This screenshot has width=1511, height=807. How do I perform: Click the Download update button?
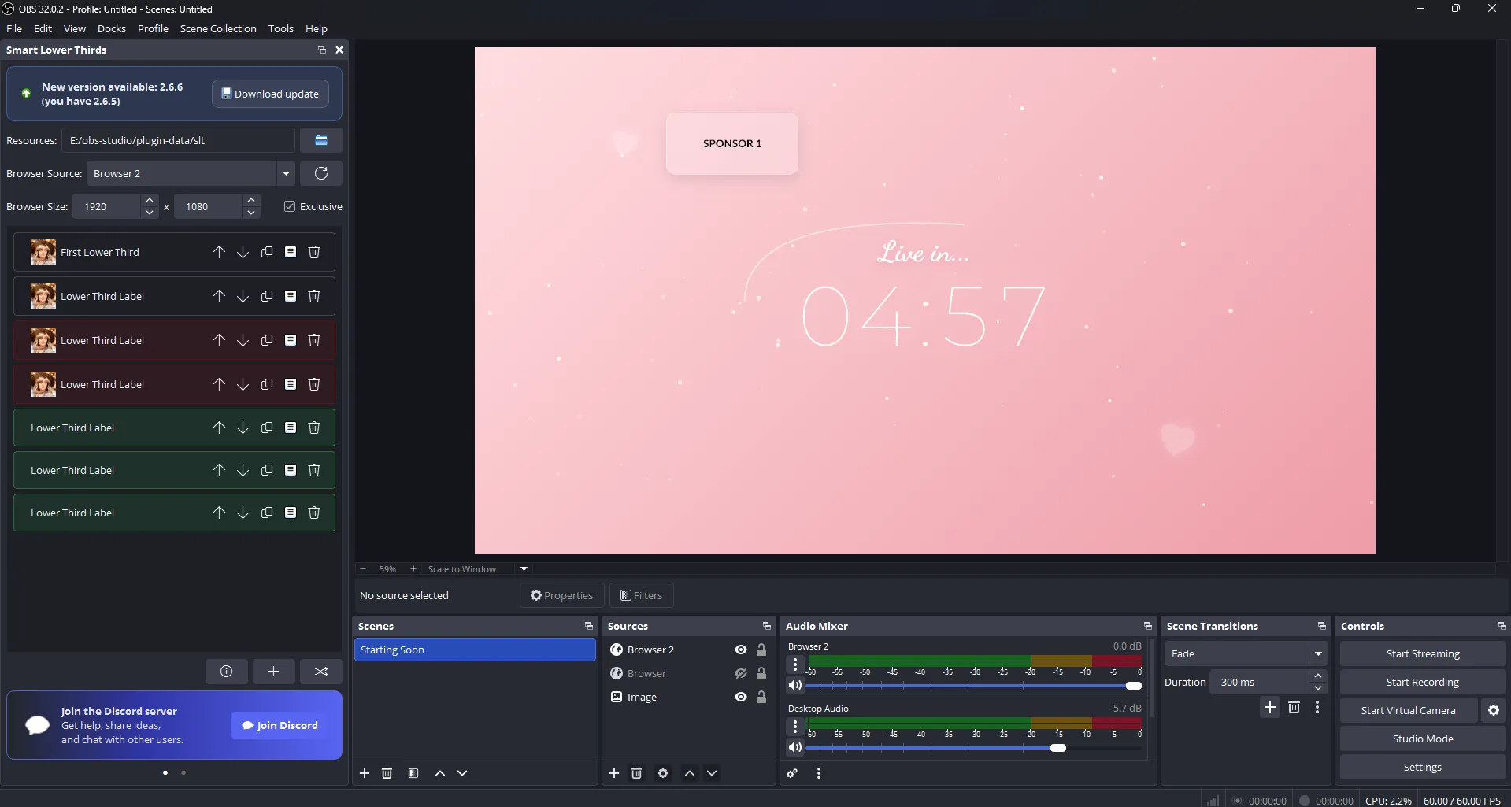270,93
